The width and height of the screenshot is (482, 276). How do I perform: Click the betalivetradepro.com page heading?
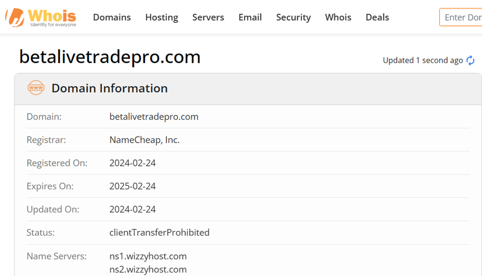(110, 57)
